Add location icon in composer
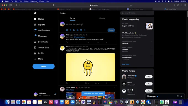 pos(85,30)
